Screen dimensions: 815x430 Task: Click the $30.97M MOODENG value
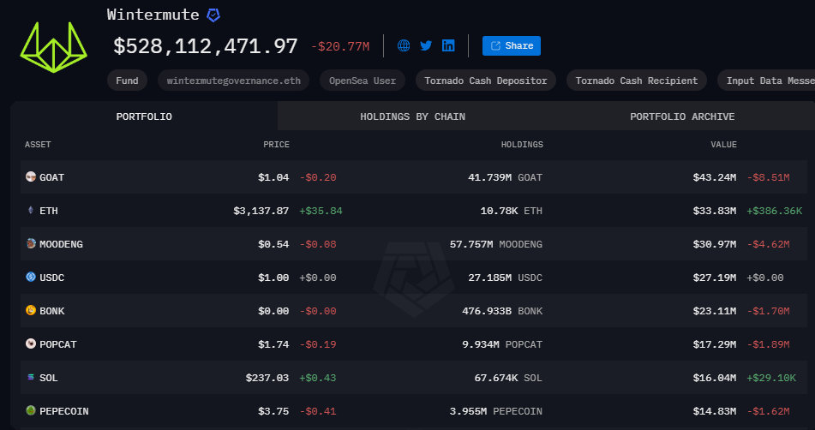pyautogui.click(x=715, y=244)
